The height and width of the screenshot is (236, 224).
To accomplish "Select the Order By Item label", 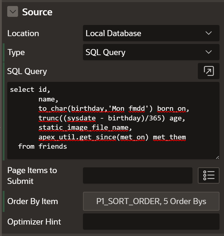I will pos(32,201).
